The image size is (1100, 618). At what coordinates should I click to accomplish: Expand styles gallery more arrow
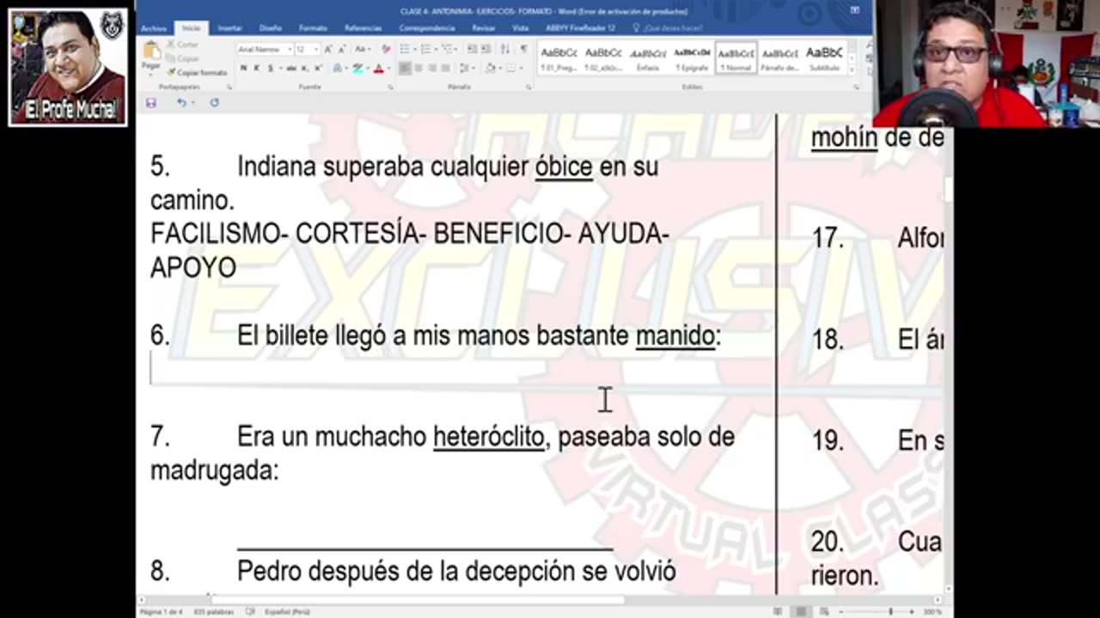[852, 70]
